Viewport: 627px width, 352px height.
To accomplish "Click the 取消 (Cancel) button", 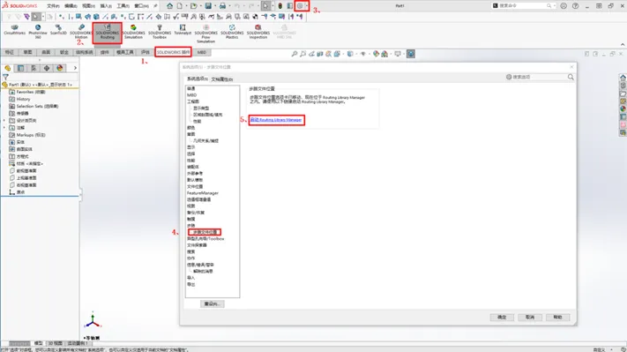I will pos(530,317).
